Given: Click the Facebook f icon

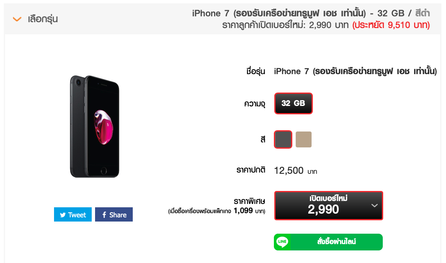Looking at the screenshot, I should pyautogui.click(x=104, y=215).
